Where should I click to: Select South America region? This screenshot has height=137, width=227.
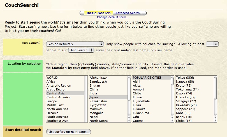coord(65,117)
